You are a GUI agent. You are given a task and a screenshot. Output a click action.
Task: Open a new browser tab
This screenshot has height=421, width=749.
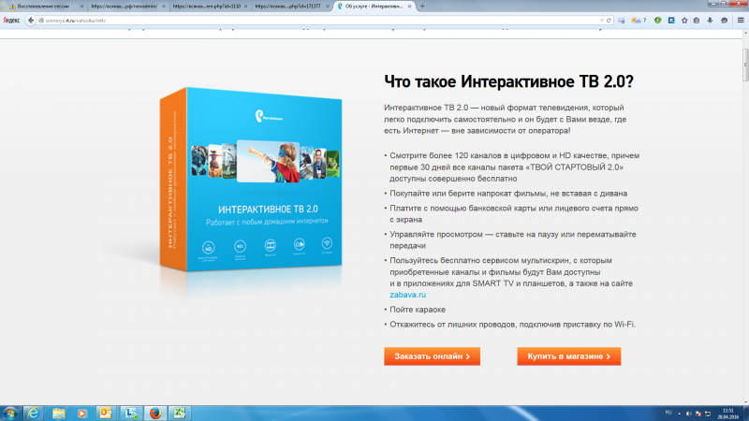[x=422, y=6]
